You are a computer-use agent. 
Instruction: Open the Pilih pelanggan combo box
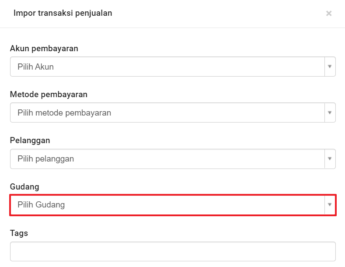(167, 159)
